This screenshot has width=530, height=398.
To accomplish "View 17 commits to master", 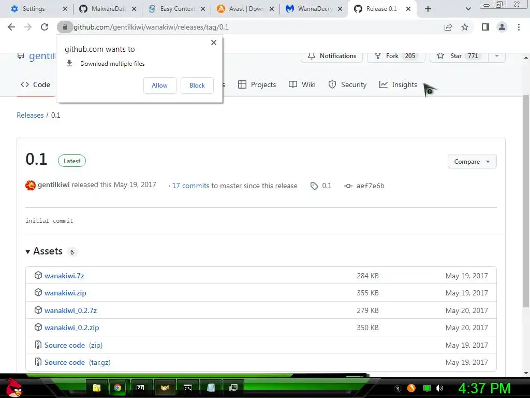I will coord(190,186).
